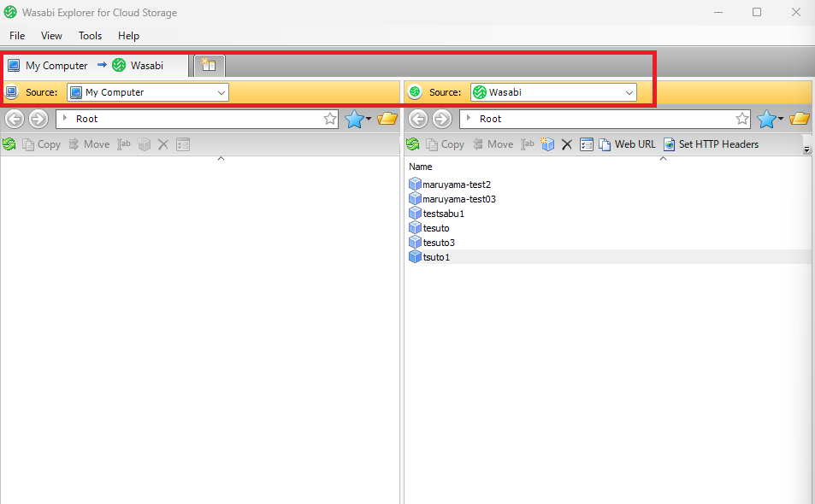Screen dimensions: 815x504
Task: Sort by the Name column header
Action: [421, 167]
